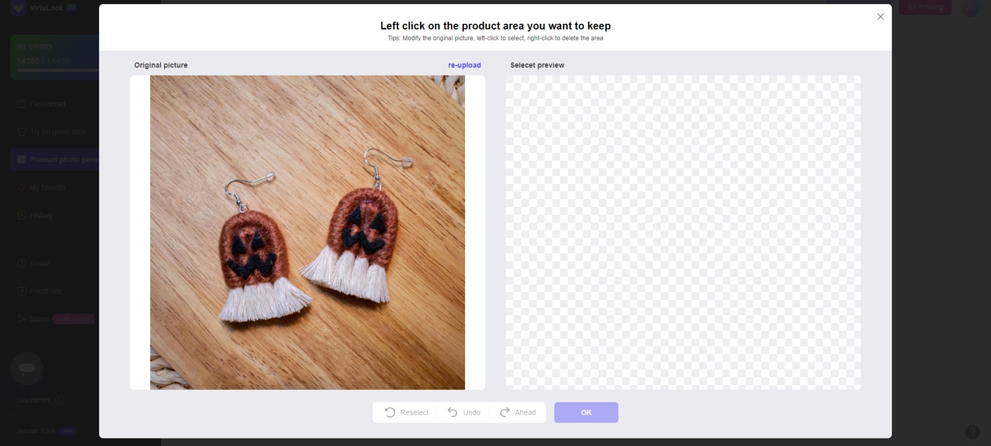Open My favorite in the sidebar
This screenshot has width=991, height=446.
pos(41,187)
